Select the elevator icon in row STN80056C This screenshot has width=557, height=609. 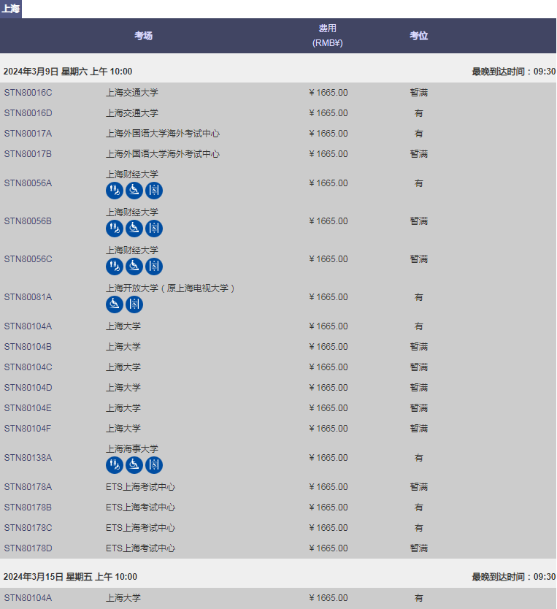pyautogui.click(x=153, y=267)
